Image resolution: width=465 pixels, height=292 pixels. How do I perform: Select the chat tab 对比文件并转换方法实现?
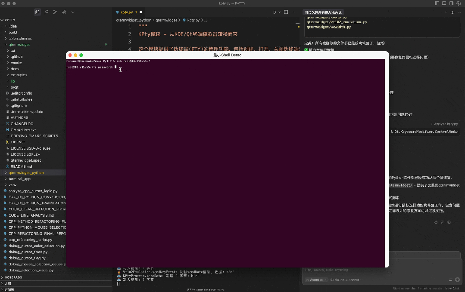323,12
